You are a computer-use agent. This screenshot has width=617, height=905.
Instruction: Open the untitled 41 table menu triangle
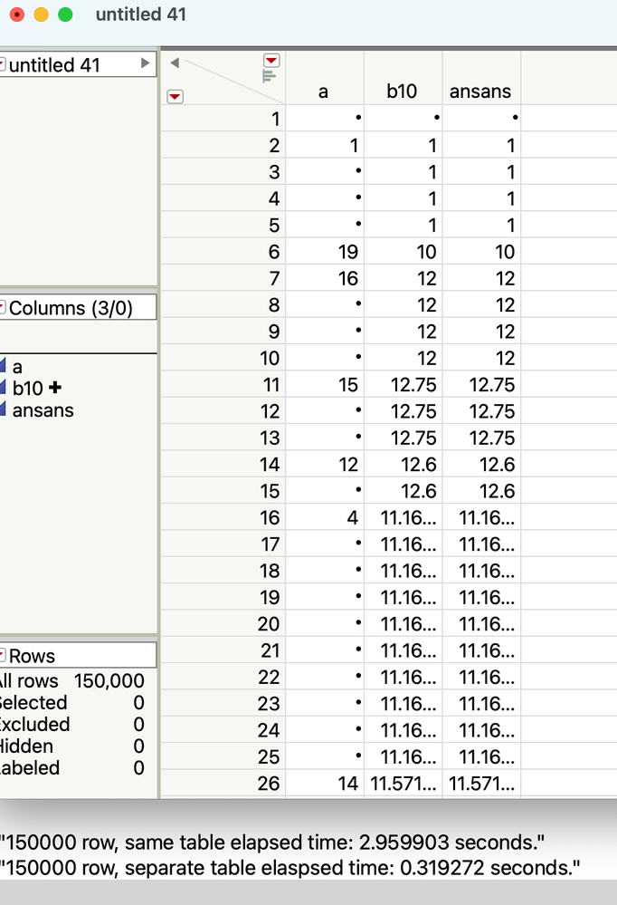[3, 64]
